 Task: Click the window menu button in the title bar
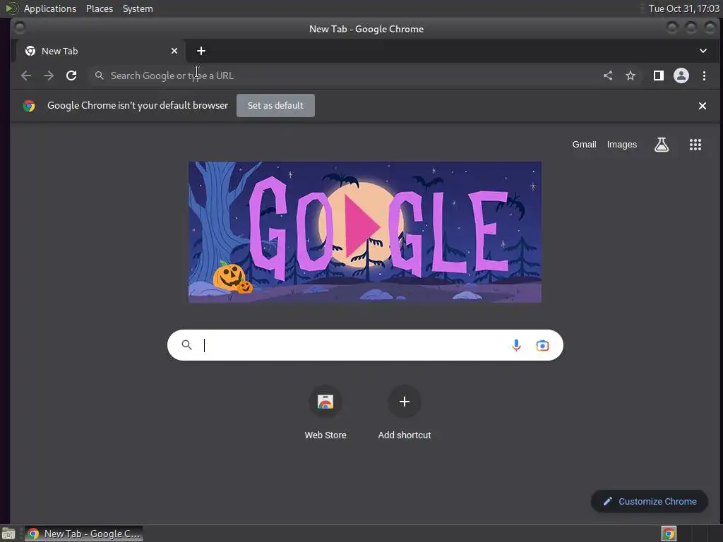coord(20,28)
